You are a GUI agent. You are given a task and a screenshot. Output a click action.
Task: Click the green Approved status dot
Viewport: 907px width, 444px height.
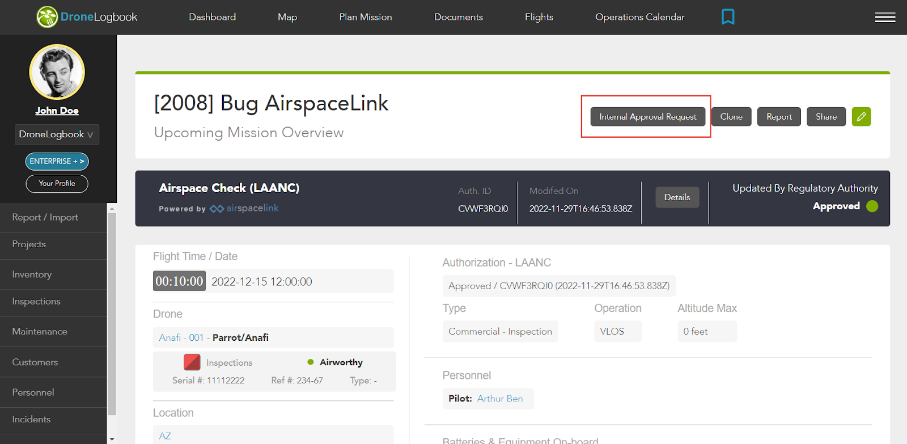(872, 206)
